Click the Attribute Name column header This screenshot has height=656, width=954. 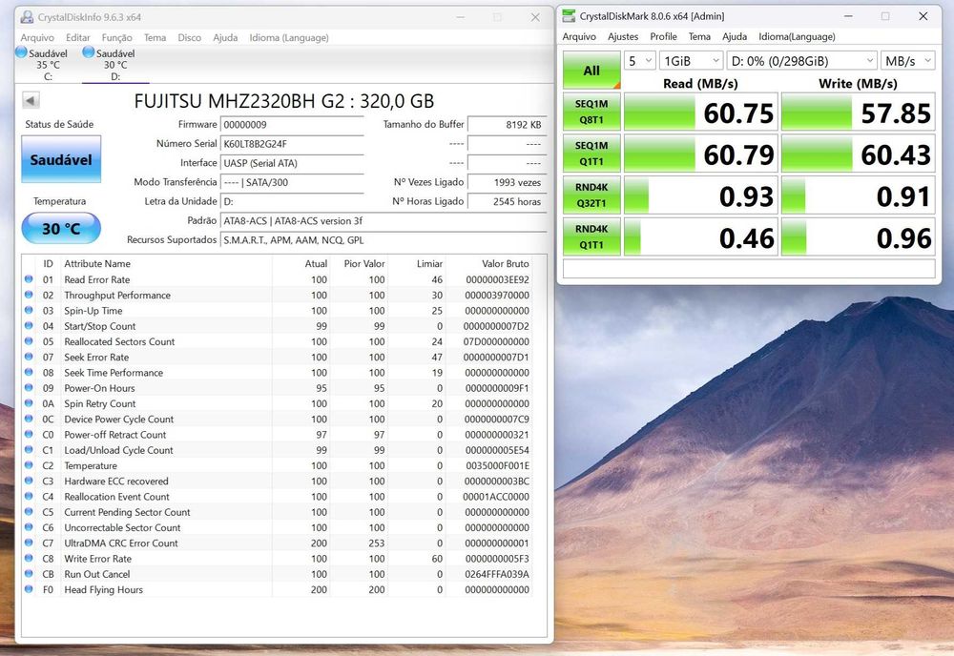(x=97, y=263)
